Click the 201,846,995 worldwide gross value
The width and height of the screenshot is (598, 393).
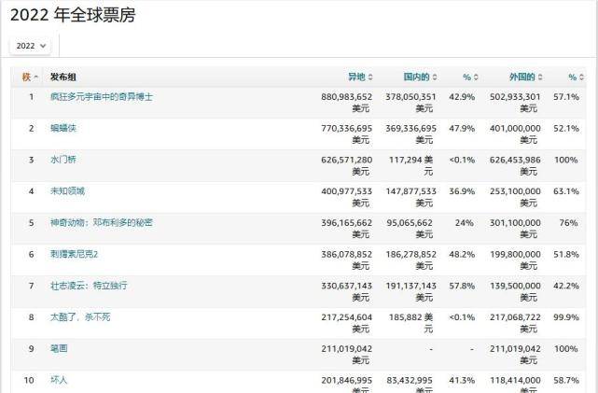click(347, 380)
